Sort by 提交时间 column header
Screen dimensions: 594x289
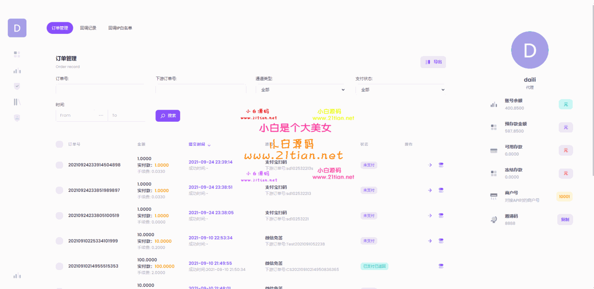click(x=200, y=144)
